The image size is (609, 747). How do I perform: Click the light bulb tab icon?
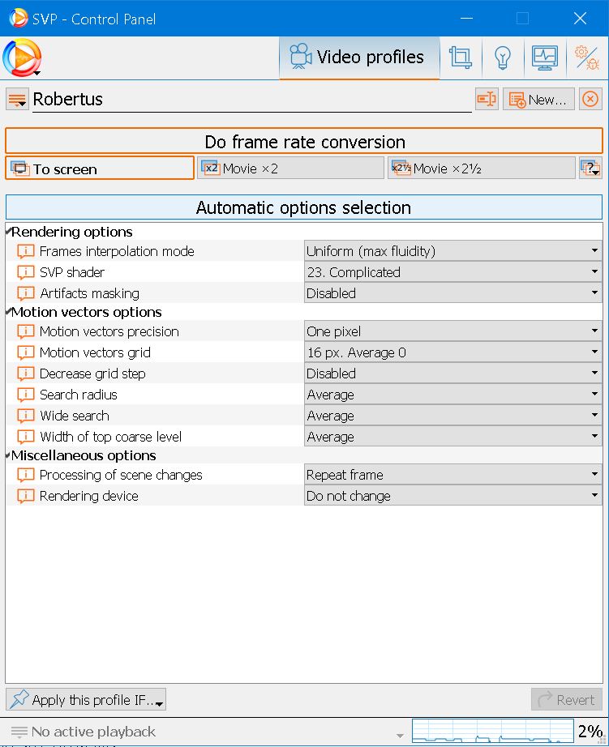tap(503, 58)
